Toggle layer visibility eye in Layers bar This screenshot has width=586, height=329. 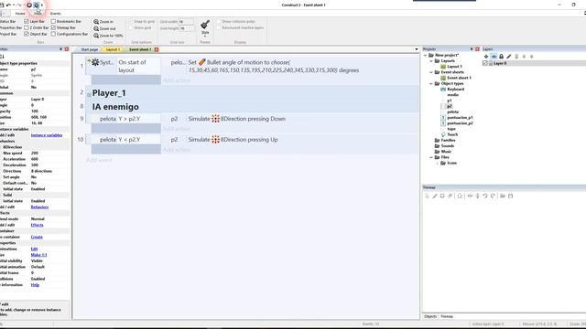pos(494,57)
